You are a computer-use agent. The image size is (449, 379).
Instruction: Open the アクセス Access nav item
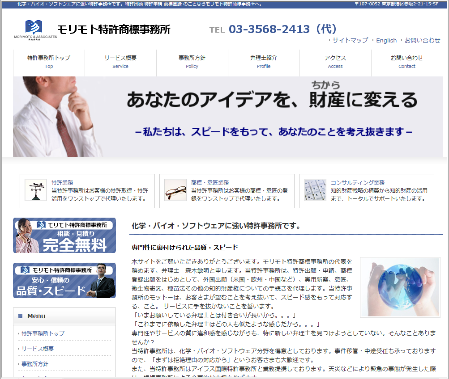(335, 62)
